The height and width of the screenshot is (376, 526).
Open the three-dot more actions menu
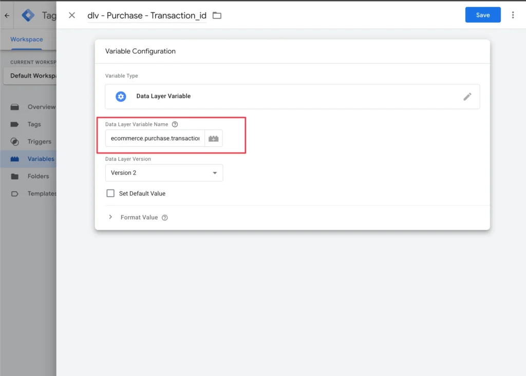pyautogui.click(x=513, y=15)
